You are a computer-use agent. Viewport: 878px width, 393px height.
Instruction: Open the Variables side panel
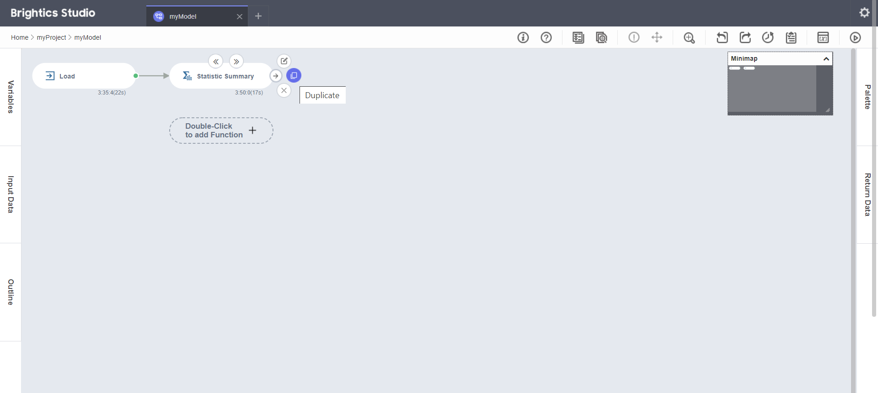pyautogui.click(x=11, y=97)
